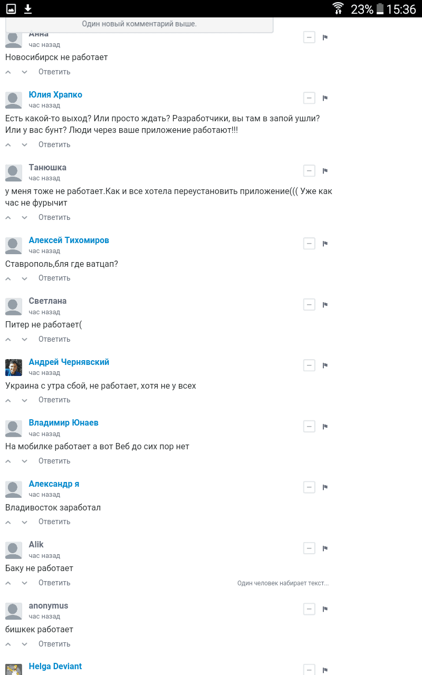Reply to Владимир Юнаев's comment

tap(54, 461)
